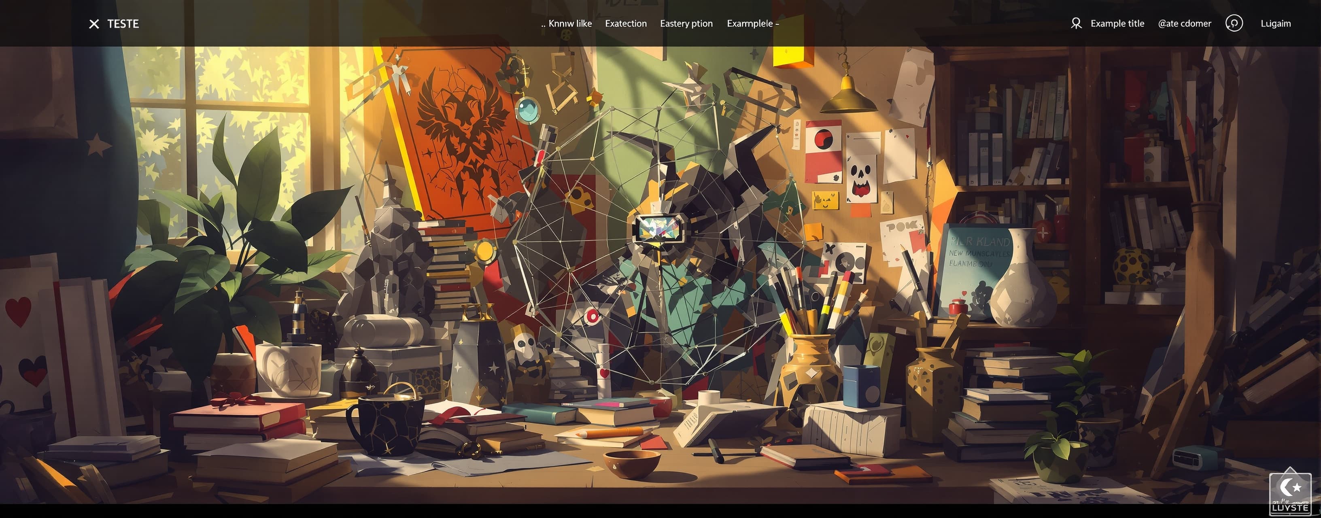1321x518 pixels.
Task: Click the Lugaim button
Action: tap(1276, 23)
